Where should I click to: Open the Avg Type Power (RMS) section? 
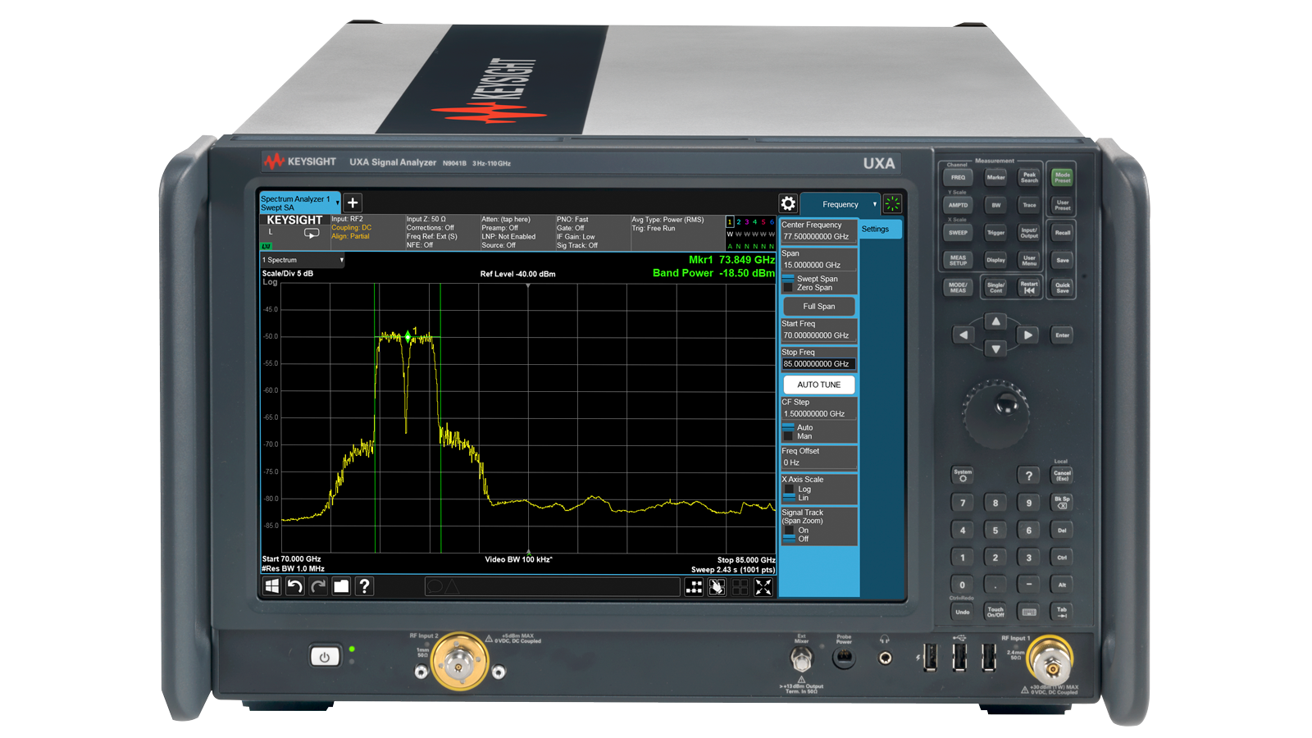[x=676, y=232]
